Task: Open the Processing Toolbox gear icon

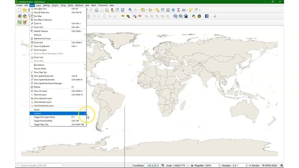Action: tap(173, 10)
